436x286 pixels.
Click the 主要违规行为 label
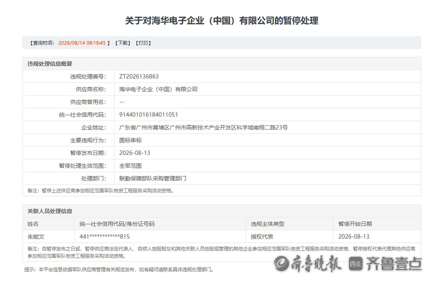tap(88, 140)
